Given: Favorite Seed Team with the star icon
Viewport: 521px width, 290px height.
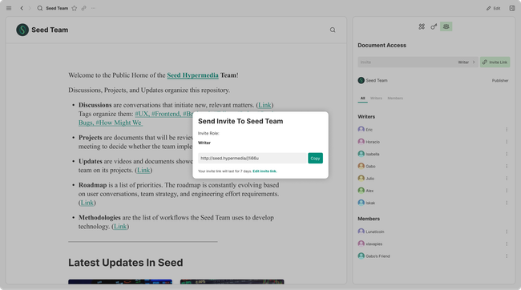Looking at the screenshot, I should (75, 8).
